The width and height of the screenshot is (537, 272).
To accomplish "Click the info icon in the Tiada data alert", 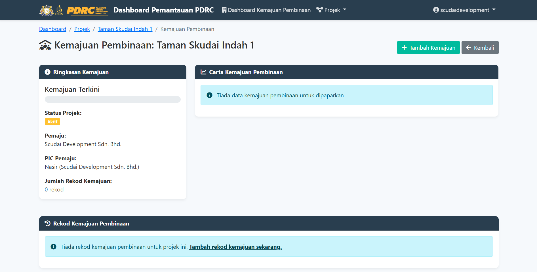I will pyautogui.click(x=209, y=95).
